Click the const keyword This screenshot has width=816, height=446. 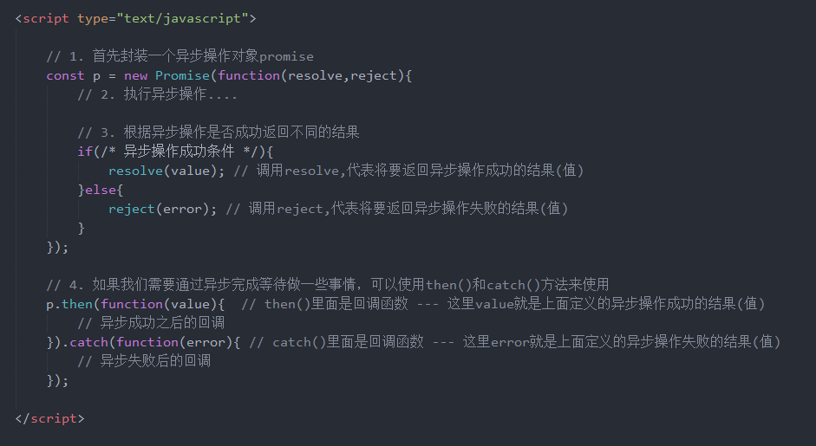[x=65, y=75]
